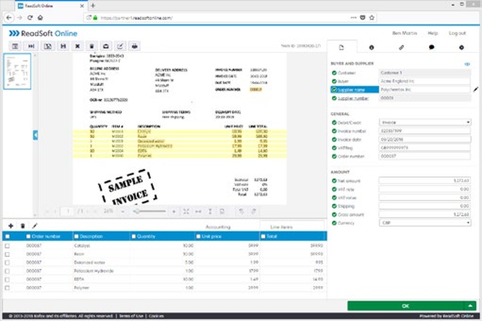Check the EDTA line item row checkbox
This screenshot has width=482, height=321.
(8, 280)
